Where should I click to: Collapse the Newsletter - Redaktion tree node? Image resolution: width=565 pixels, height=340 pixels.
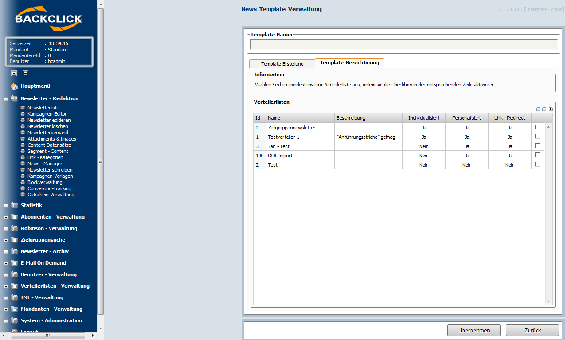6,99
